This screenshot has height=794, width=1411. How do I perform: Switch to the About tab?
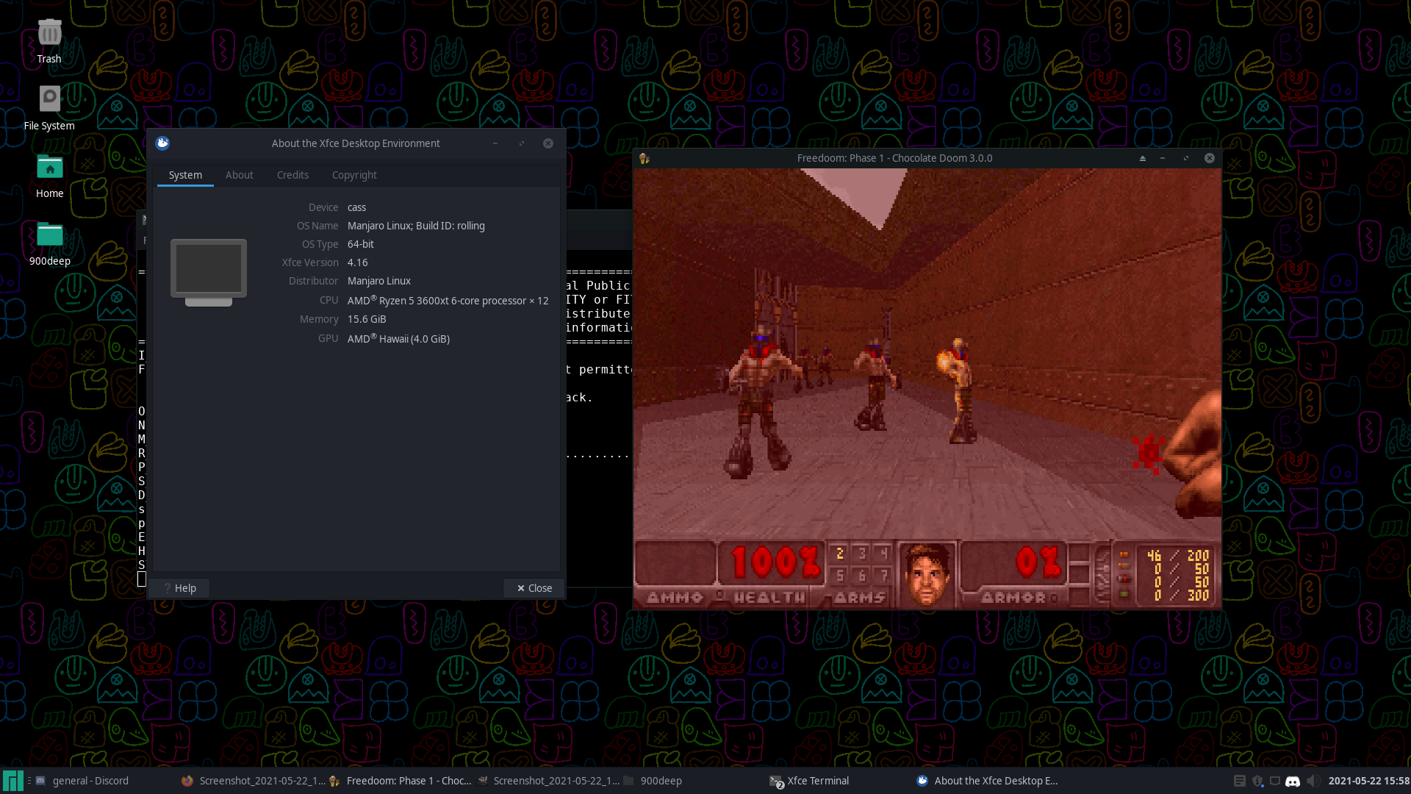click(x=239, y=175)
